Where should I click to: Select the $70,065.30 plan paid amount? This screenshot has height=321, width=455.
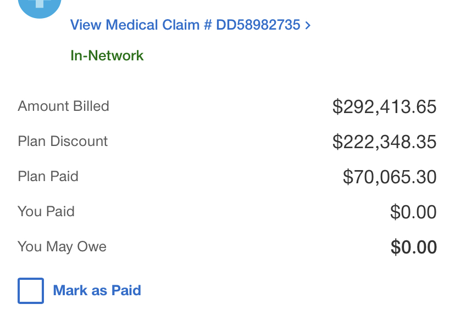390,177
